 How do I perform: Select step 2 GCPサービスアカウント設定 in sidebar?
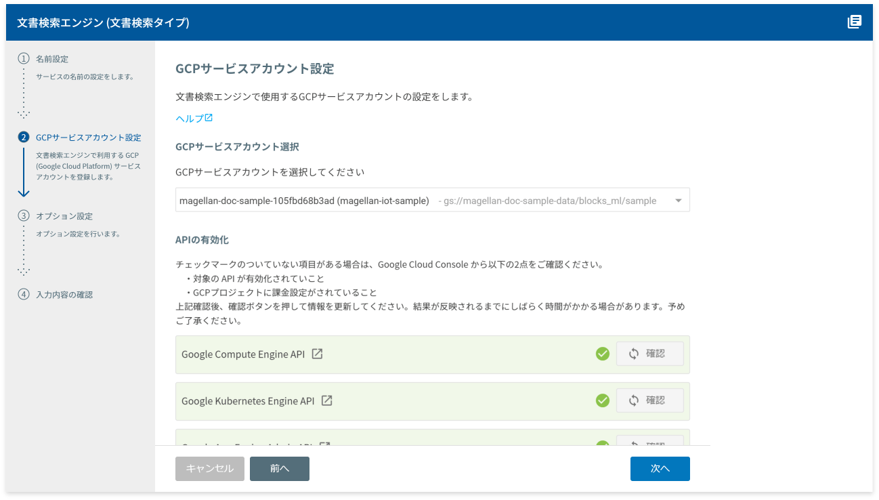click(89, 138)
